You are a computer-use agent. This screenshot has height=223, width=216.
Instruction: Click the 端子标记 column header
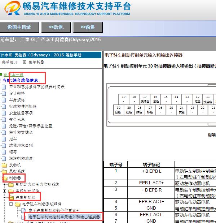point(151,164)
